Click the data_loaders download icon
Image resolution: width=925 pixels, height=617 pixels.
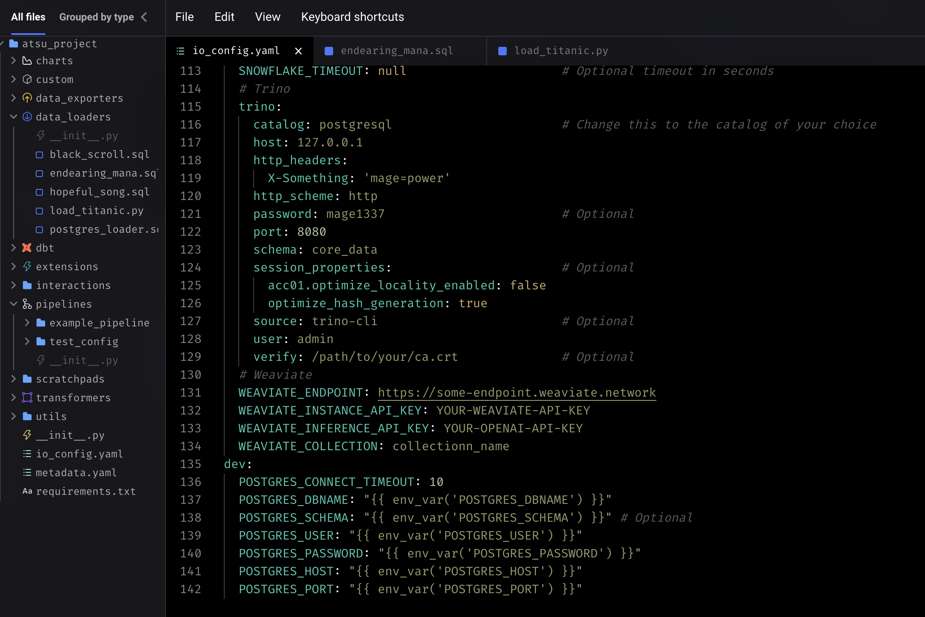pos(27,117)
